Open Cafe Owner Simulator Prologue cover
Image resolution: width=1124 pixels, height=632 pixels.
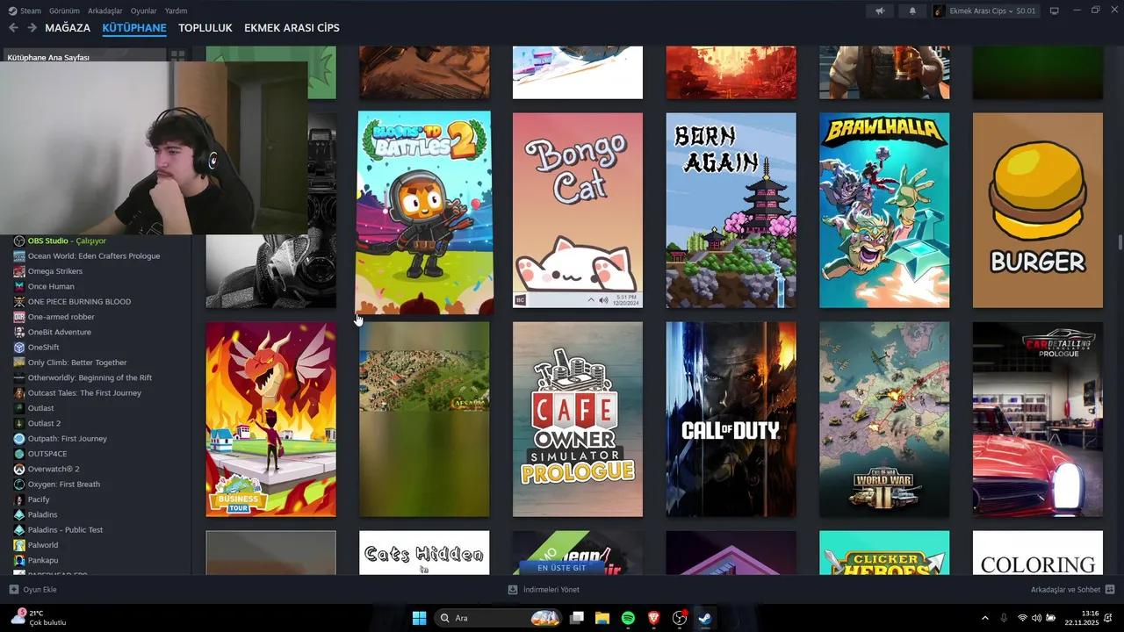point(578,420)
